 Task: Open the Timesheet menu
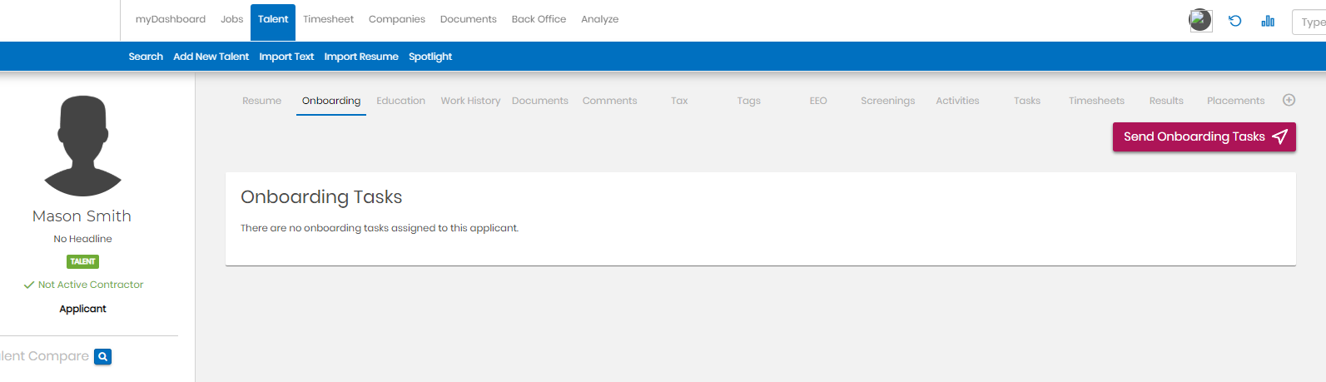(x=328, y=19)
